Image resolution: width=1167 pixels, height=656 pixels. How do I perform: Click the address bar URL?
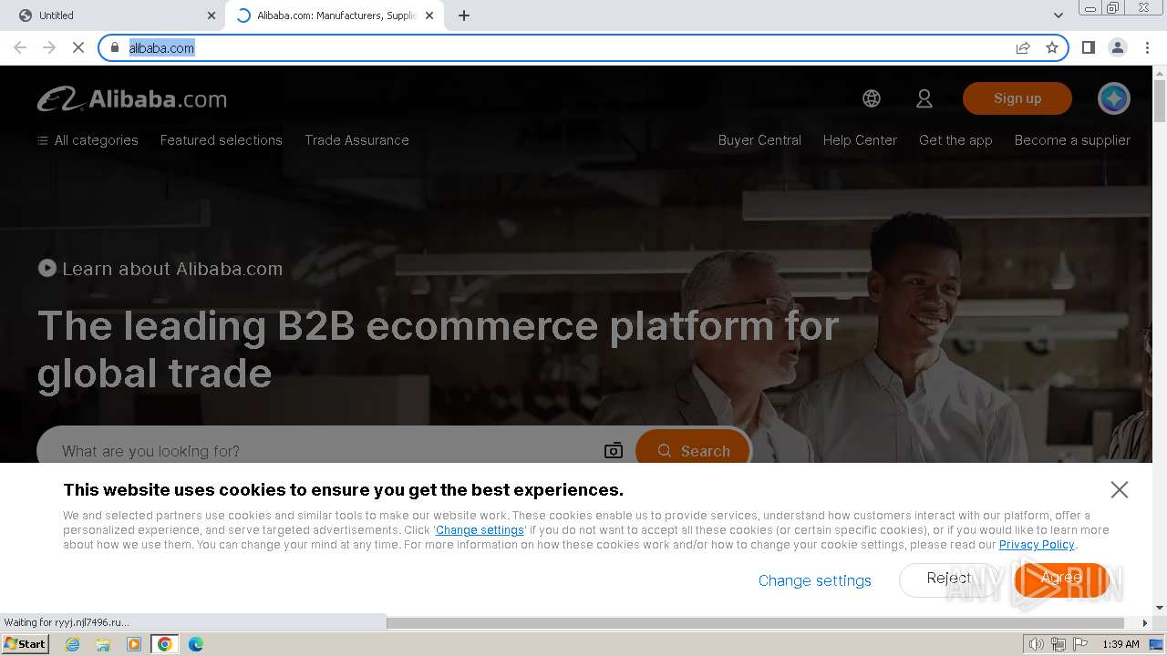pyautogui.click(x=161, y=47)
